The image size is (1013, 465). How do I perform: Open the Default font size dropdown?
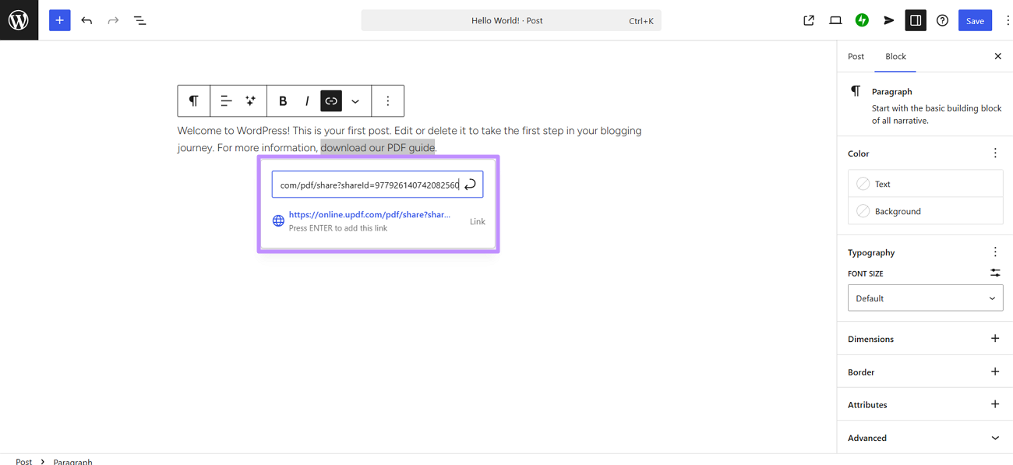coord(925,298)
